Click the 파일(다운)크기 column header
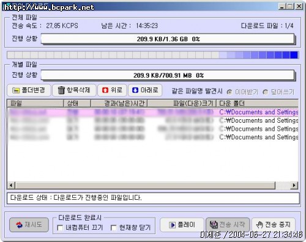The image size is (306, 242). pos(182,103)
